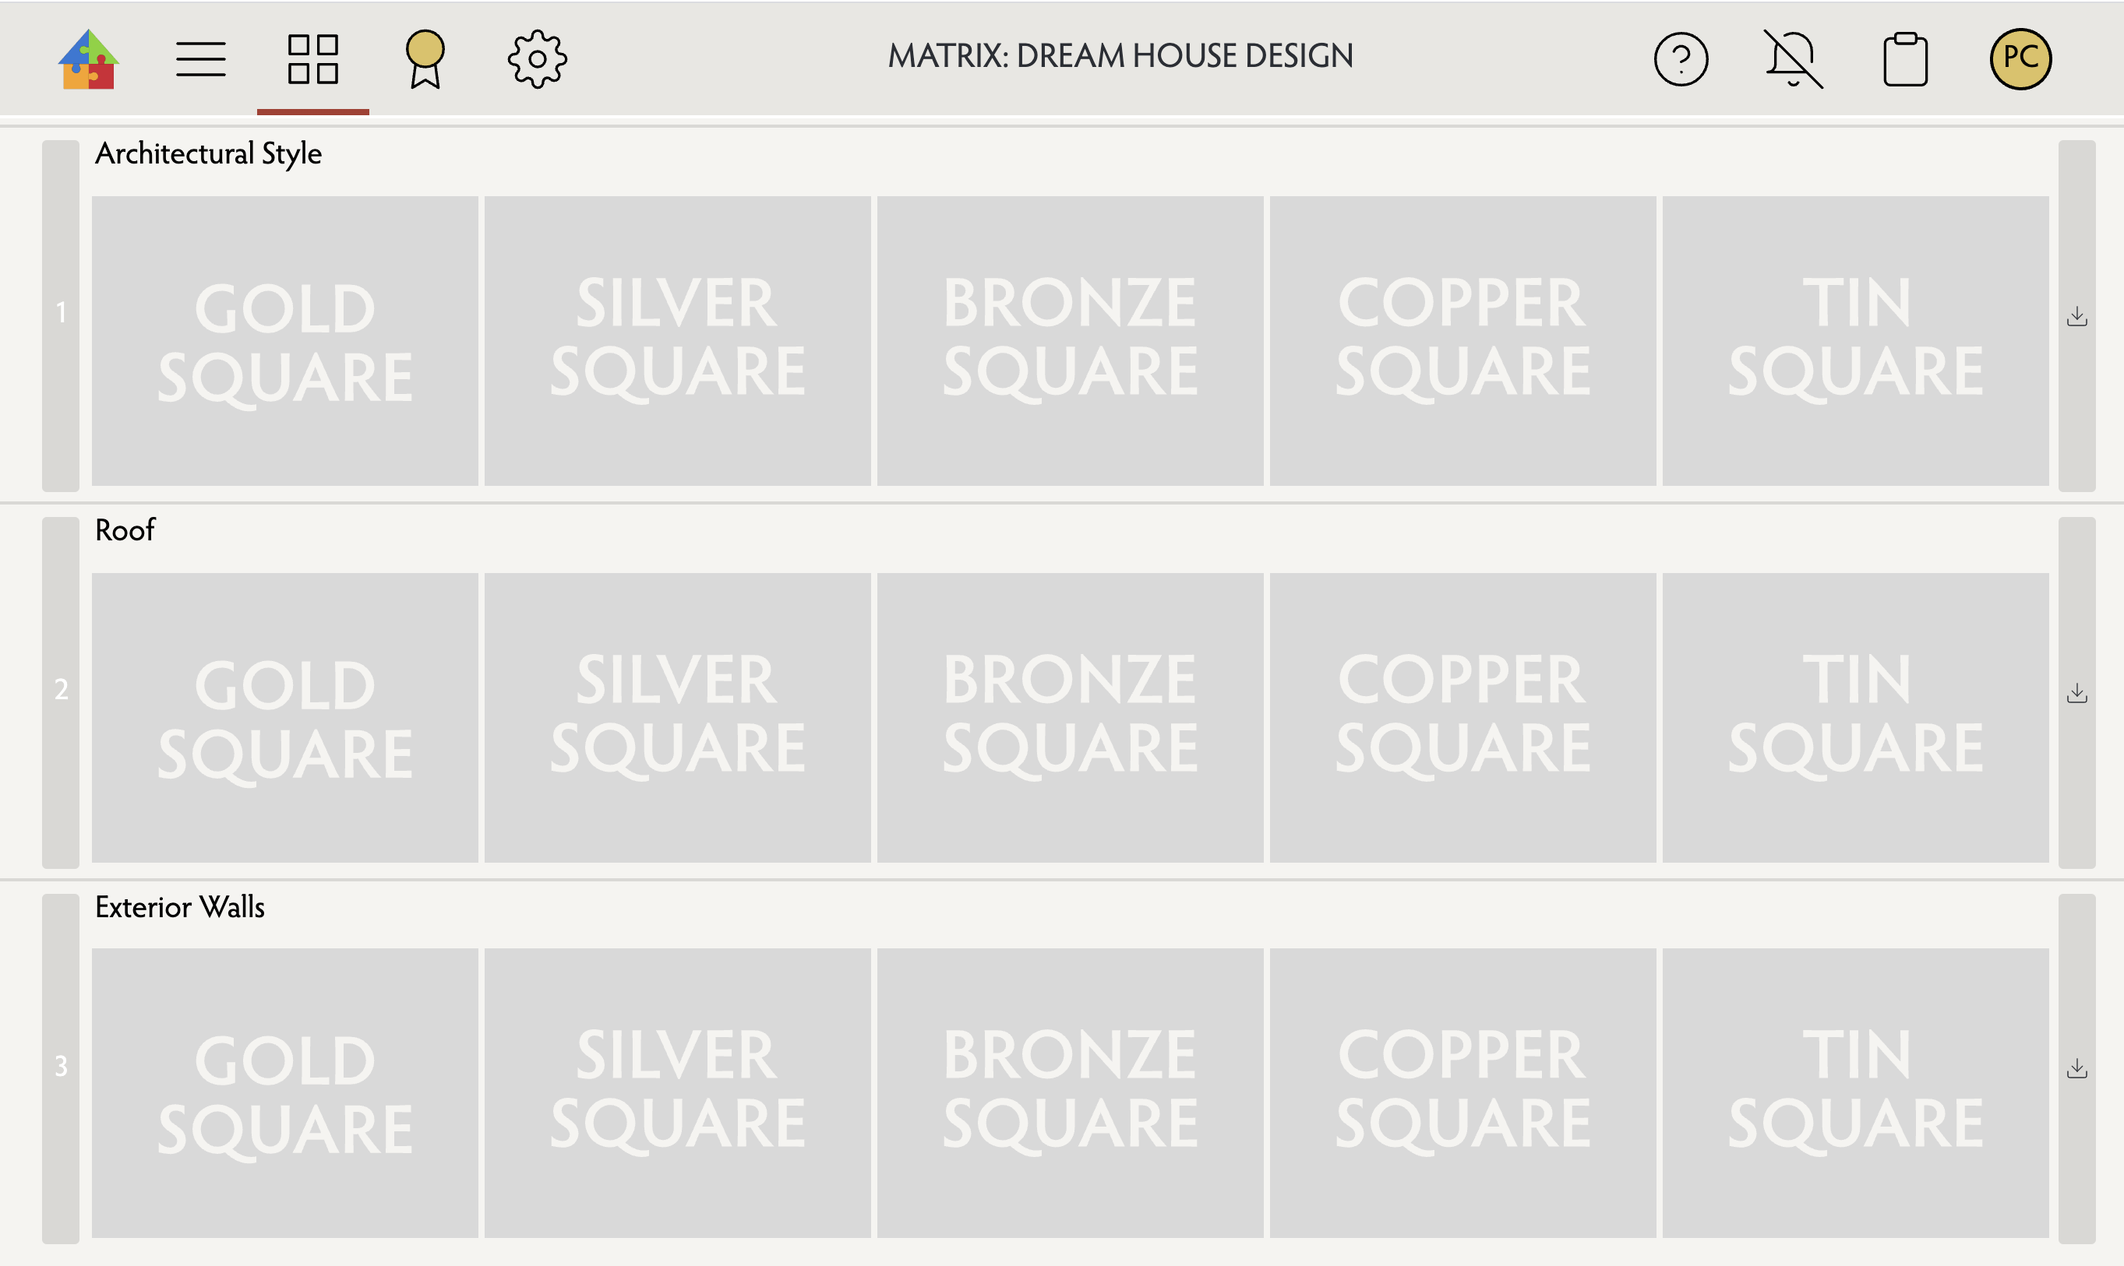Open the clipboard icon
The height and width of the screenshot is (1266, 2124).
tap(1904, 59)
